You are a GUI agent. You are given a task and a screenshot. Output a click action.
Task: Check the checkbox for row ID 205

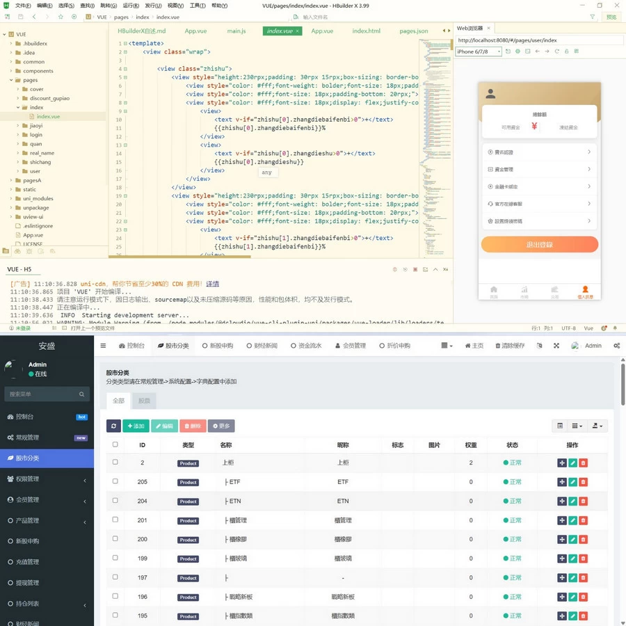pos(115,481)
